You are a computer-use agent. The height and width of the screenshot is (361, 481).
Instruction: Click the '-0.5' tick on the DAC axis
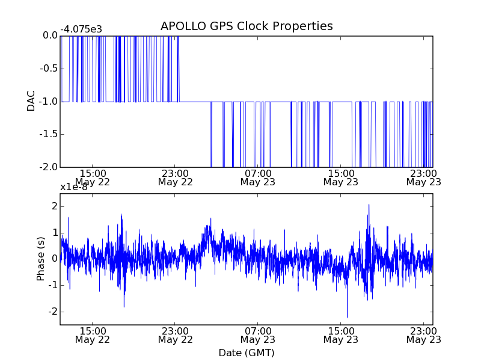49,69
